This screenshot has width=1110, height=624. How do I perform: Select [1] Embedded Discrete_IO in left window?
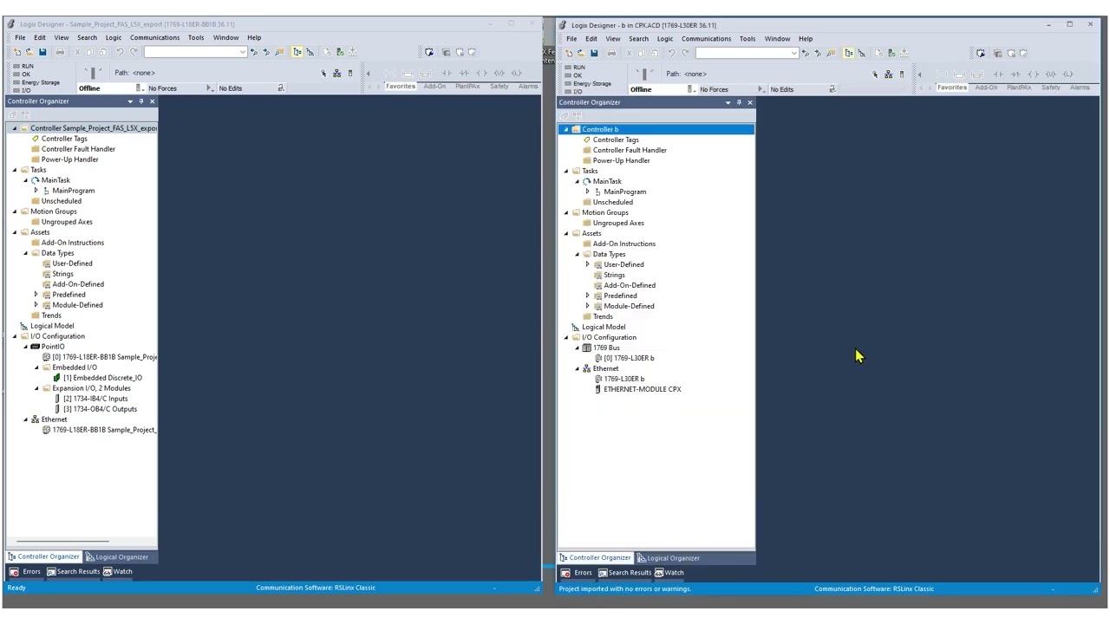102,378
